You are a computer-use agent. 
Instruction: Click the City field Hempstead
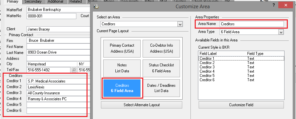pos(52,64)
